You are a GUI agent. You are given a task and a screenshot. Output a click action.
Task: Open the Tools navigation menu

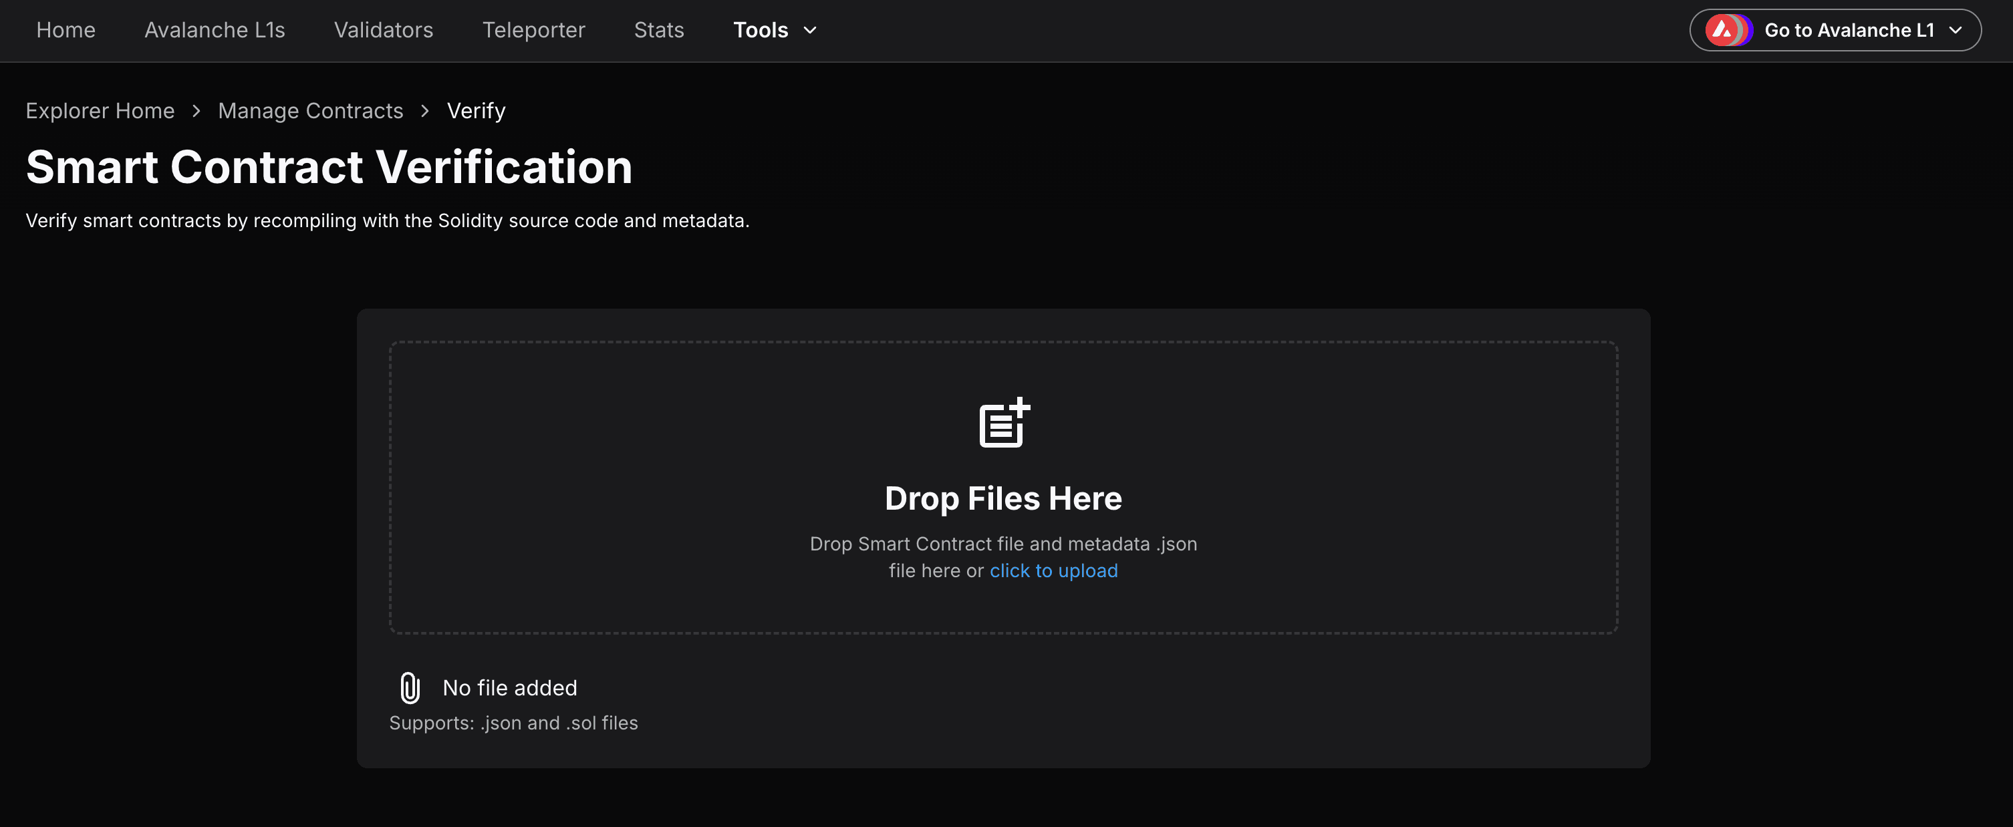click(x=761, y=31)
